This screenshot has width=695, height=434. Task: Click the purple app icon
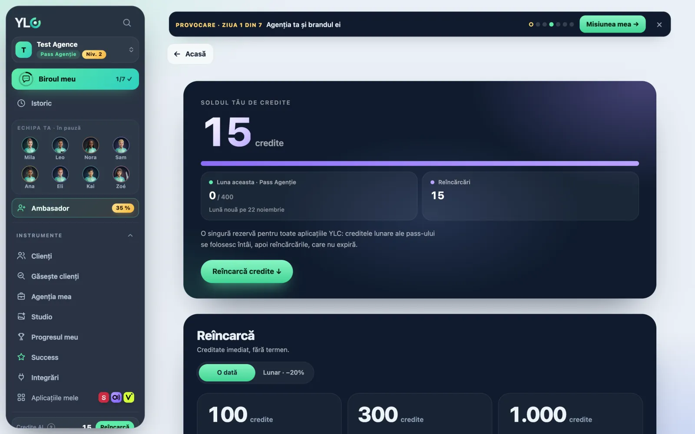pyautogui.click(x=116, y=398)
